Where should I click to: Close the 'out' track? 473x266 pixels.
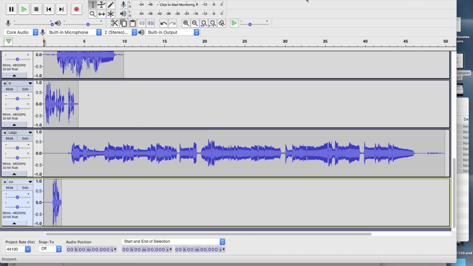(5, 182)
